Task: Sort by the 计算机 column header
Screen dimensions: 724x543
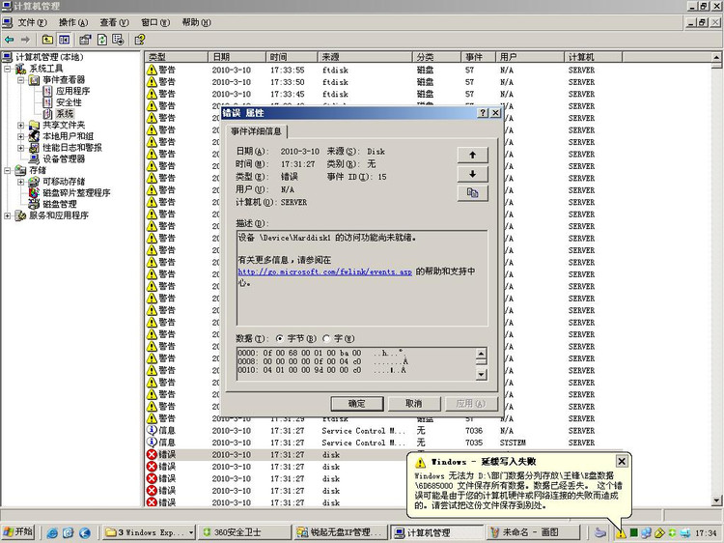Action: point(594,57)
